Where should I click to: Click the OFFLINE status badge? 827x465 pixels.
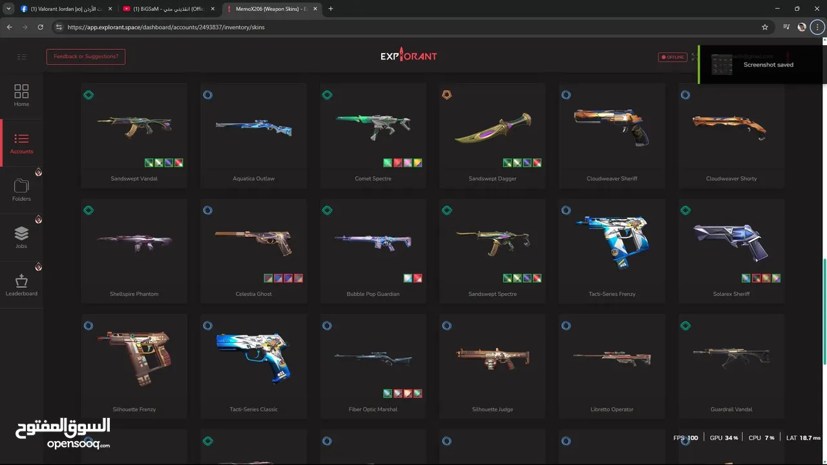coord(673,57)
